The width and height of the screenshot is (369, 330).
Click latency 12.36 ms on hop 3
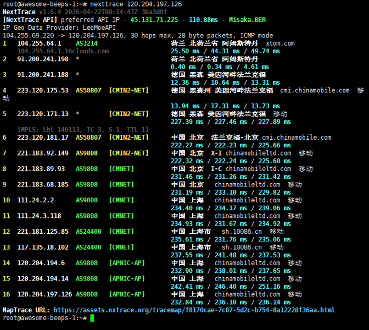(185, 82)
